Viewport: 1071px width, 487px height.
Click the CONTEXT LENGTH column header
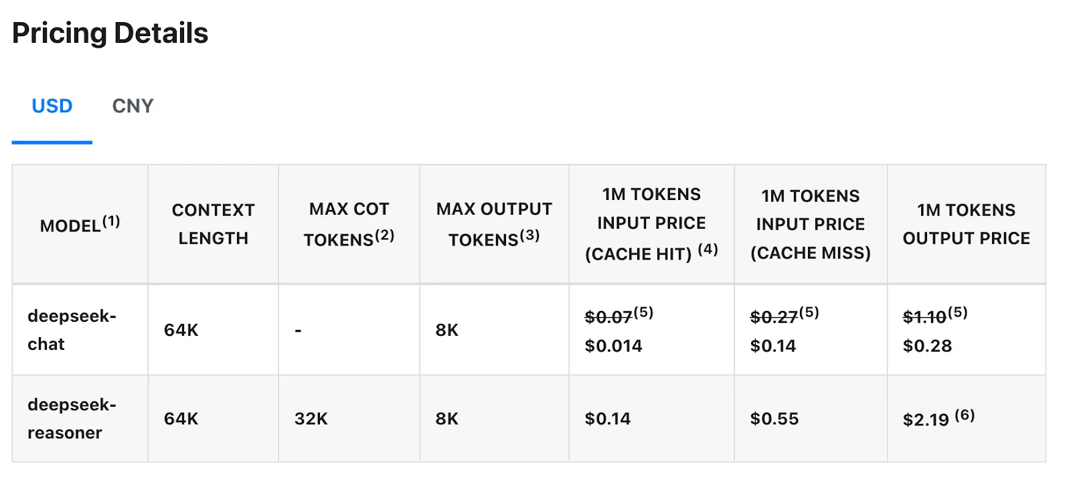pyautogui.click(x=213, y=223)
